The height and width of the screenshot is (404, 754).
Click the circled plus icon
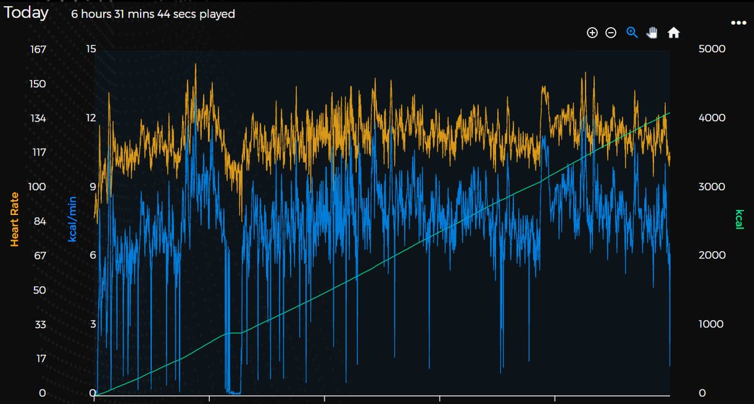coord(591,32)
